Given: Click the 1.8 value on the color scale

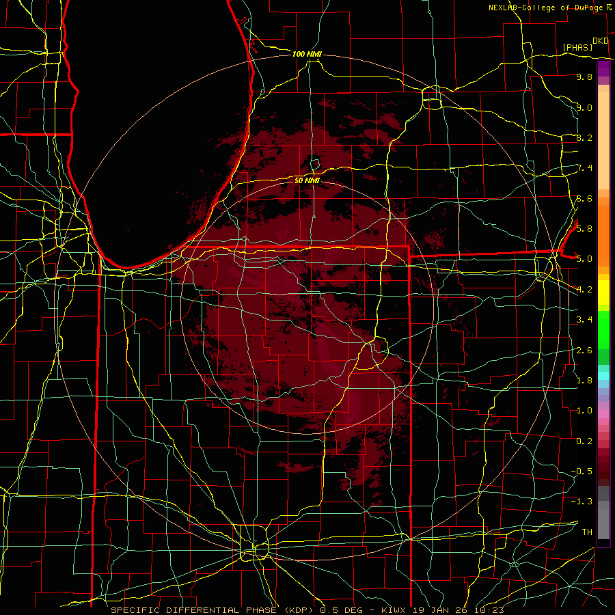Looking at the screenshot, I should pos(584,380).
